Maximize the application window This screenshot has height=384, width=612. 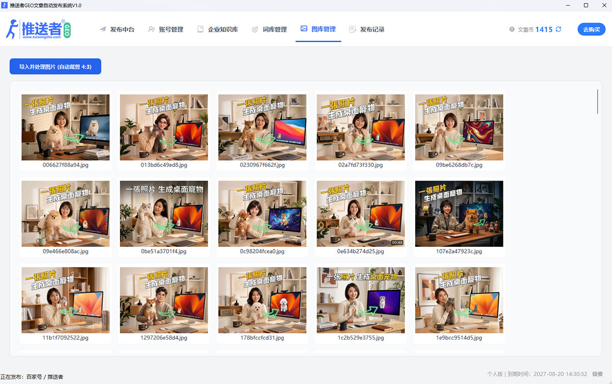(586, 5)
